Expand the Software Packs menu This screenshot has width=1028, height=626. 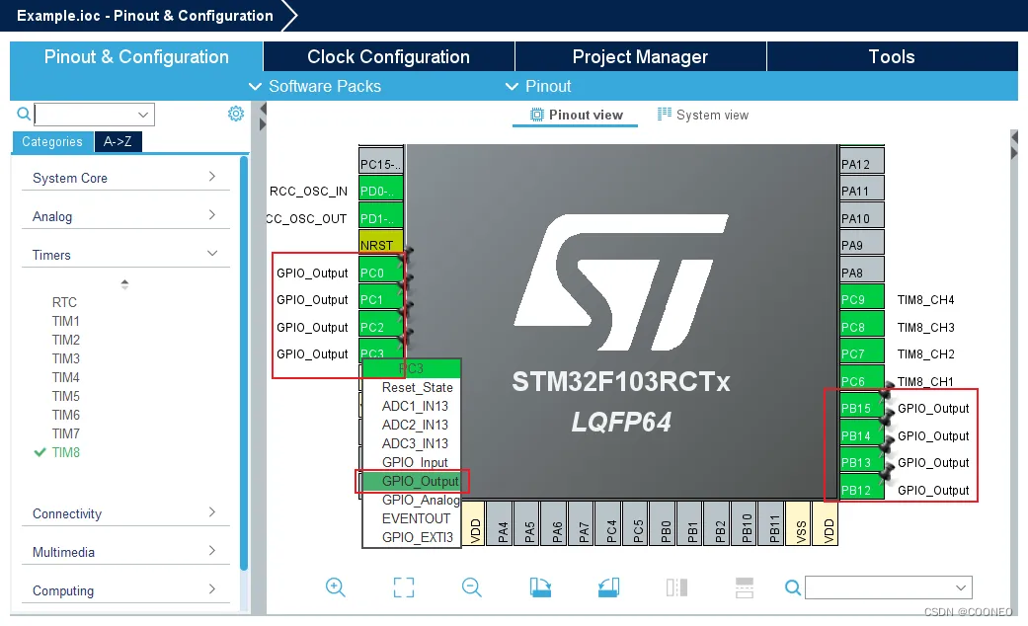pyautogui.click(x=315, y=86)
